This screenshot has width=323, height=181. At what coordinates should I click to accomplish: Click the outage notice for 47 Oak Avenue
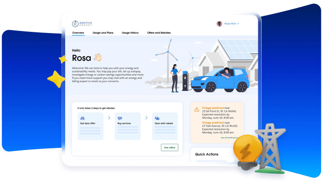click(220, 128)
